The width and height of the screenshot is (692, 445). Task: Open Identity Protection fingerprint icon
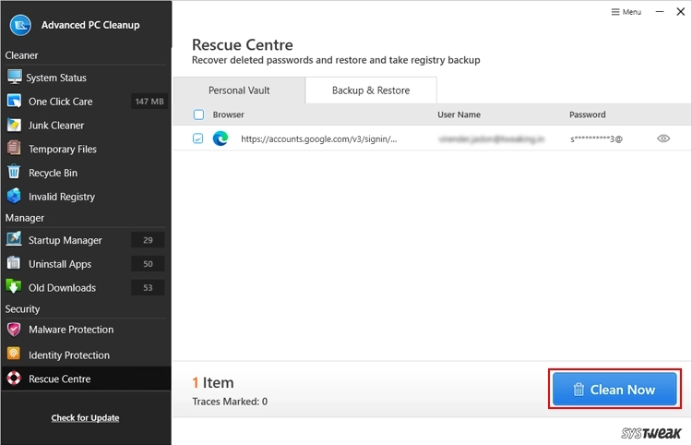[x=14, y=354]
